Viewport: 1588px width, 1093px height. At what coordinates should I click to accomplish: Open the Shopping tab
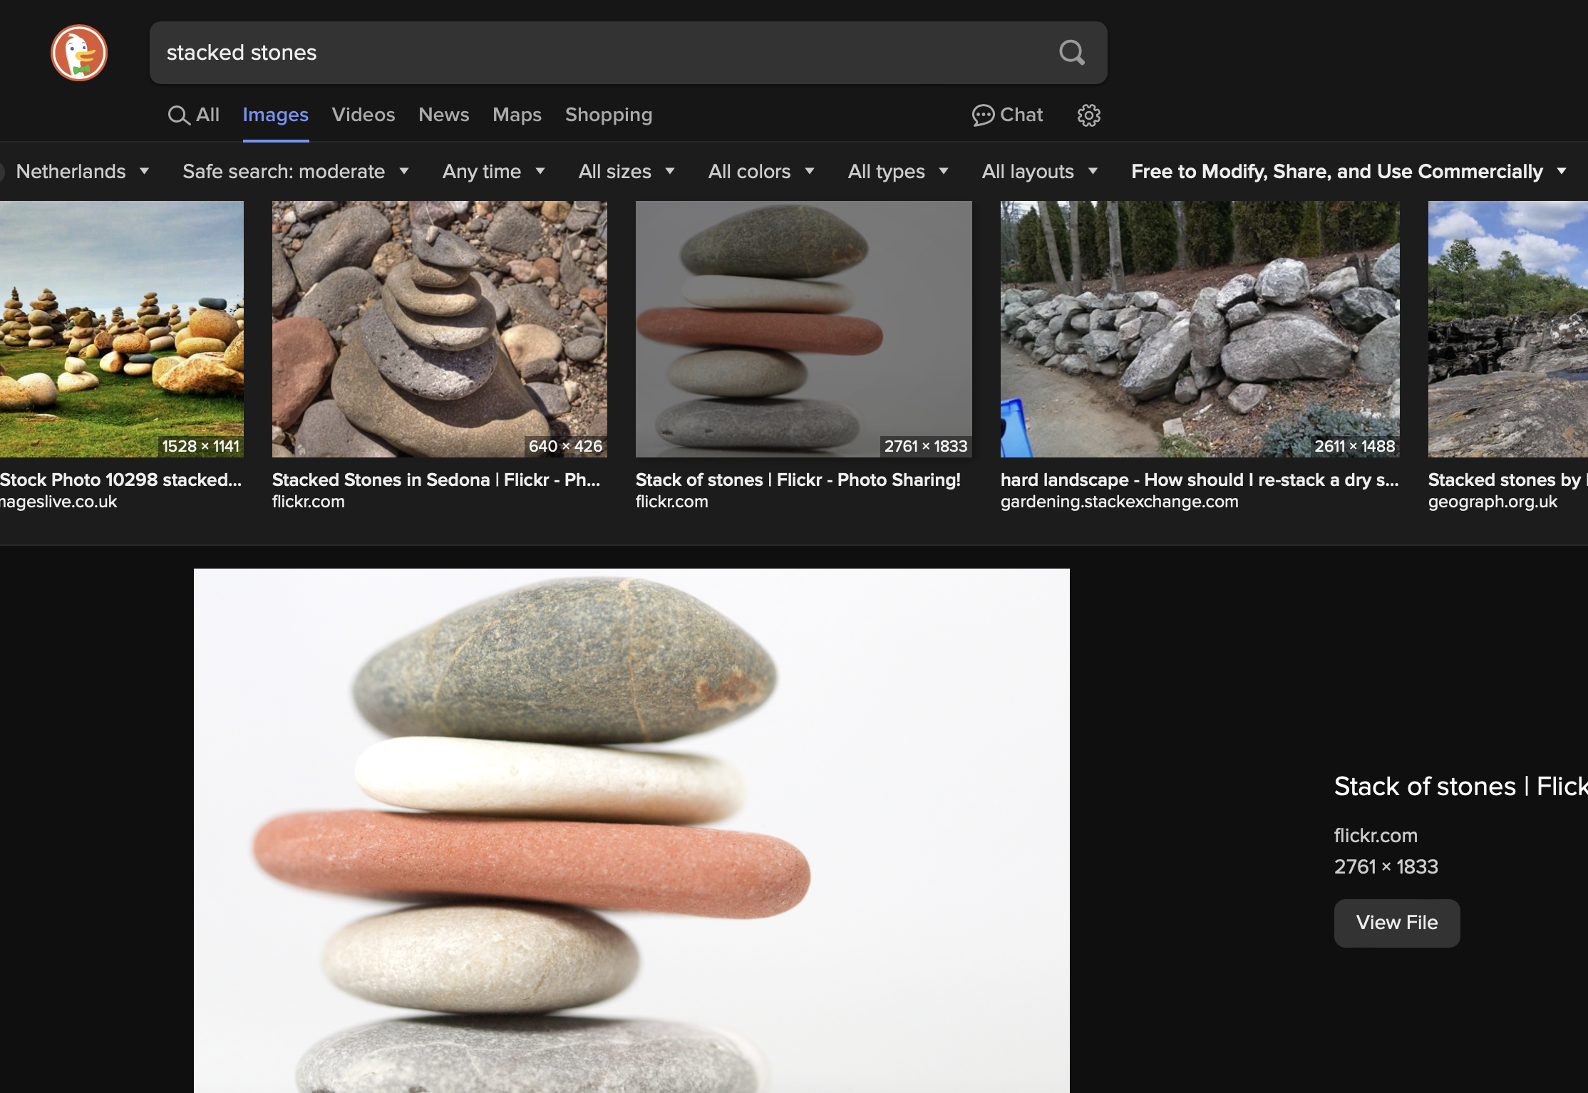[609, 115]
